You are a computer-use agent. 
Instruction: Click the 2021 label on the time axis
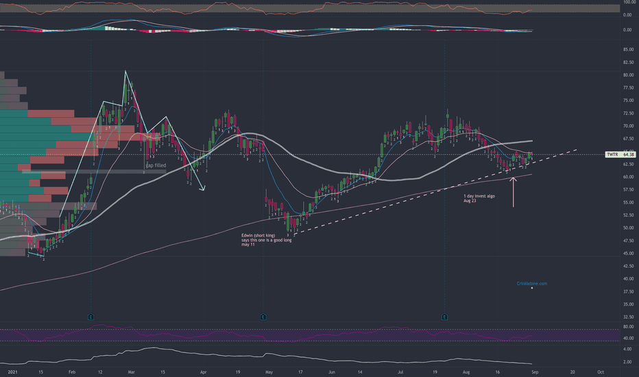point(12,372)
